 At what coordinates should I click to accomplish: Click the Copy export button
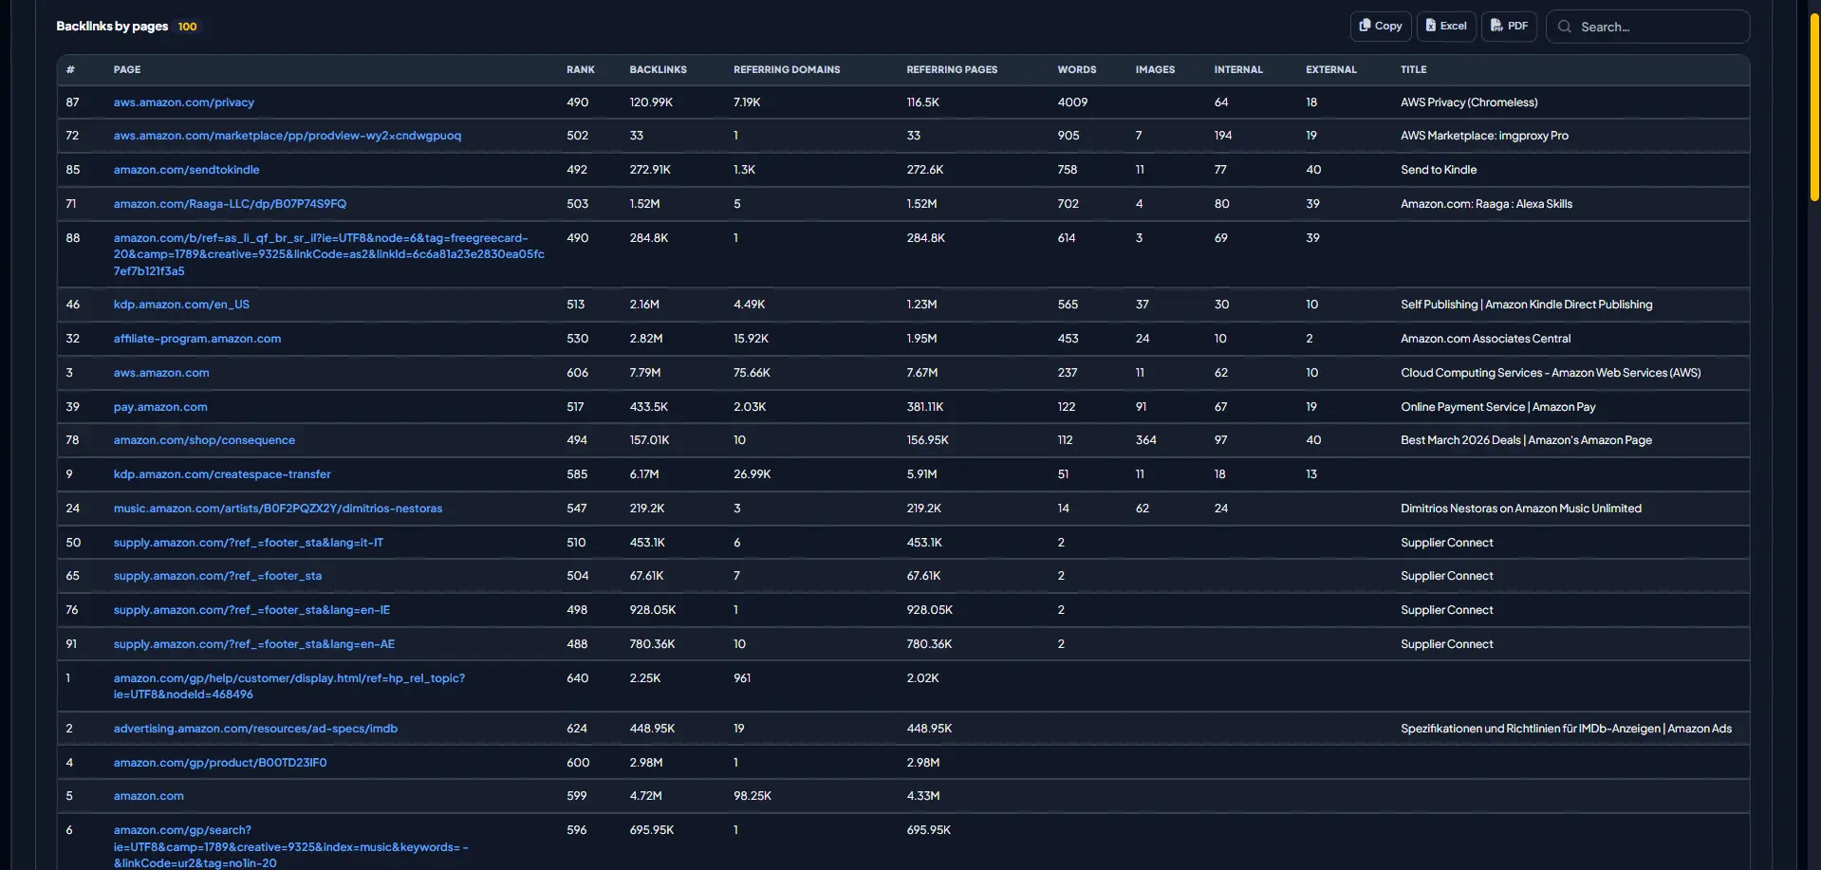[1381, 27]
